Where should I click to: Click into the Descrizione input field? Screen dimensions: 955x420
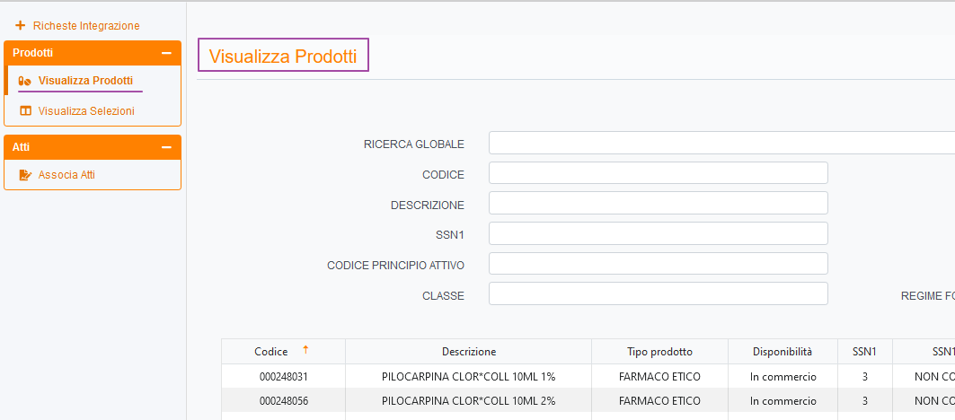tap(658, 203)
